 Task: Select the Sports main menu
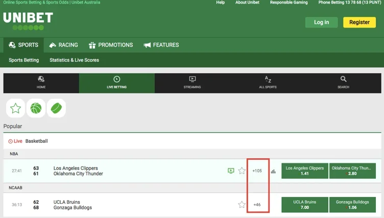(x=23, y=45)
